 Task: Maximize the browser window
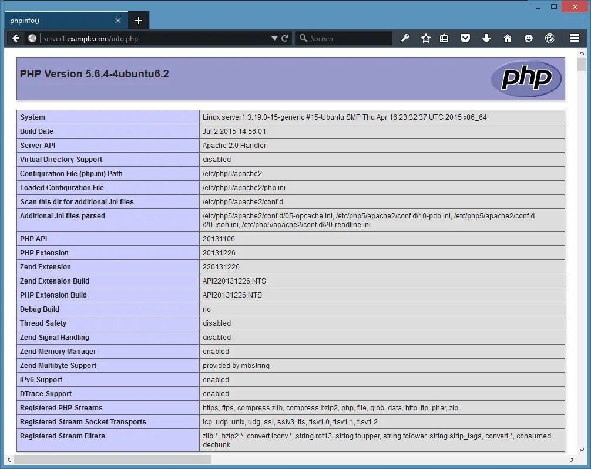click(553, 7)
